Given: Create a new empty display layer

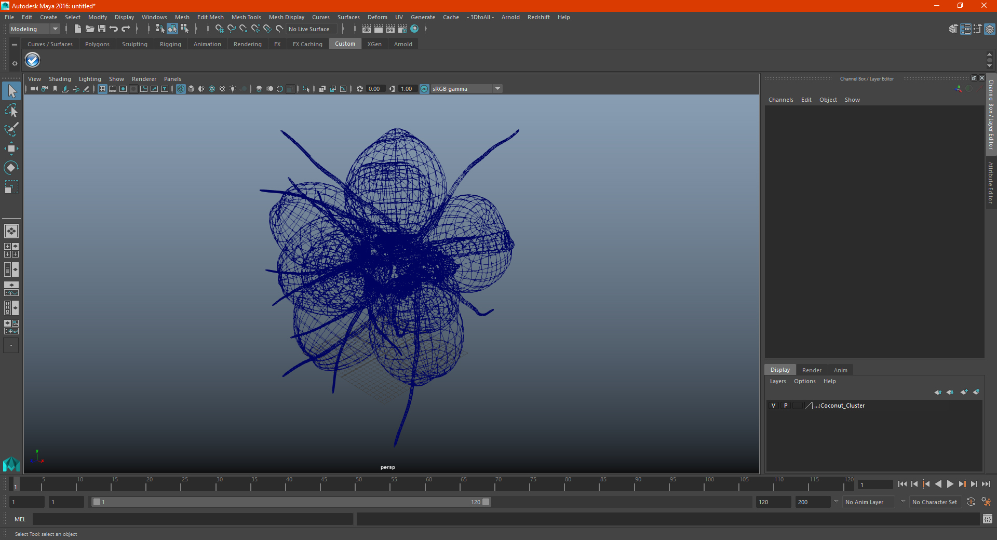Looking at the screenshot, I should [964, 392].
